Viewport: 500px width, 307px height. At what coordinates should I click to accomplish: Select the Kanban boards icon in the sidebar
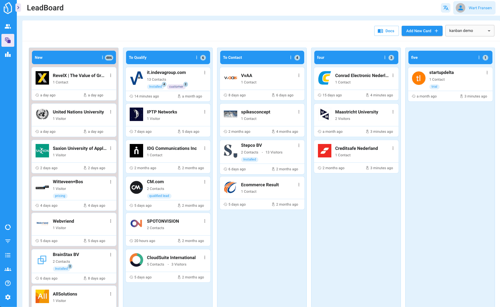(x=8, y=40)
